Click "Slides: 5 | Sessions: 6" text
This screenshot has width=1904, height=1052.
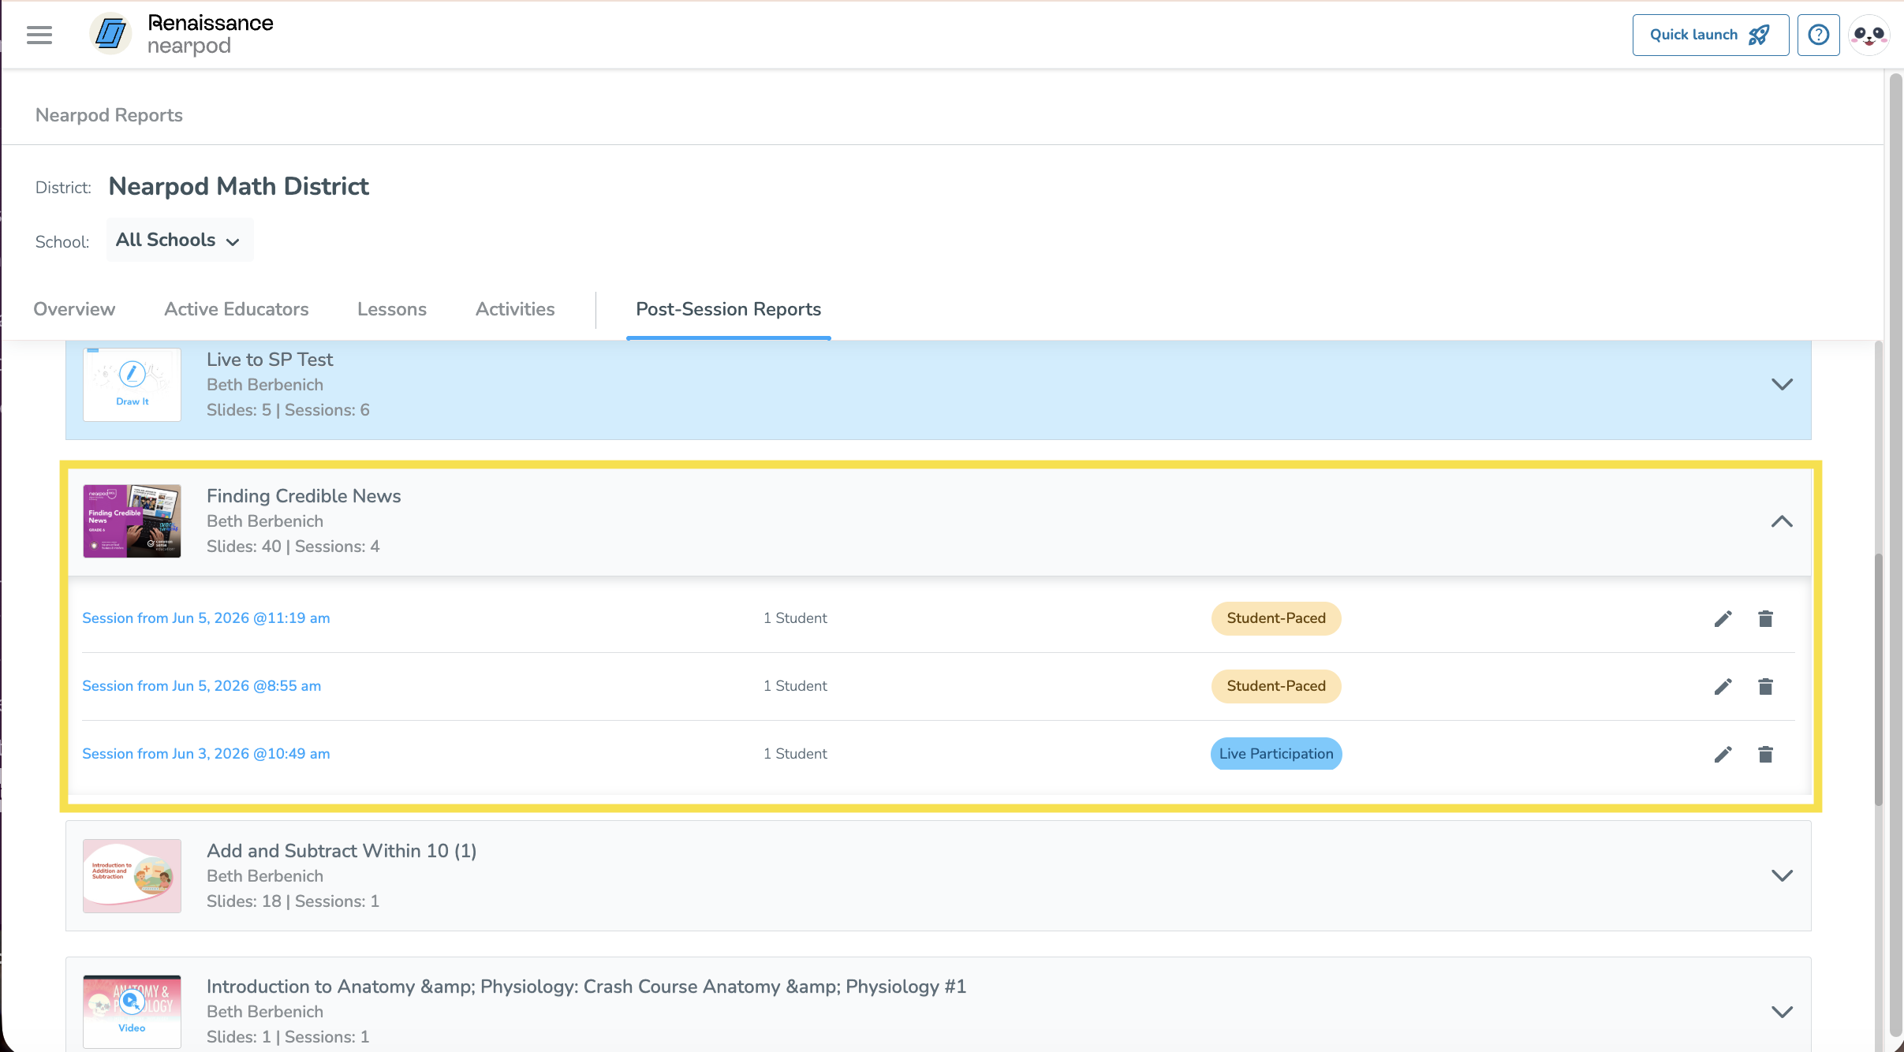288,410
